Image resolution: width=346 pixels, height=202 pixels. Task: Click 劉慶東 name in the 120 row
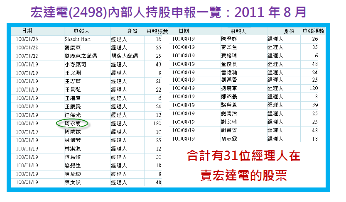[229, 88]
